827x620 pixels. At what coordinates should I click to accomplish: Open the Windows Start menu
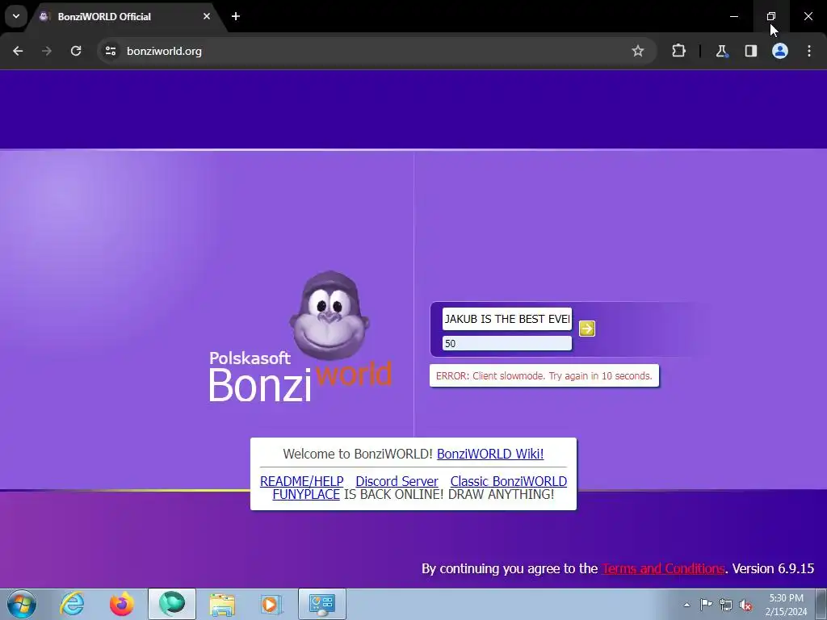pos(22,604)
